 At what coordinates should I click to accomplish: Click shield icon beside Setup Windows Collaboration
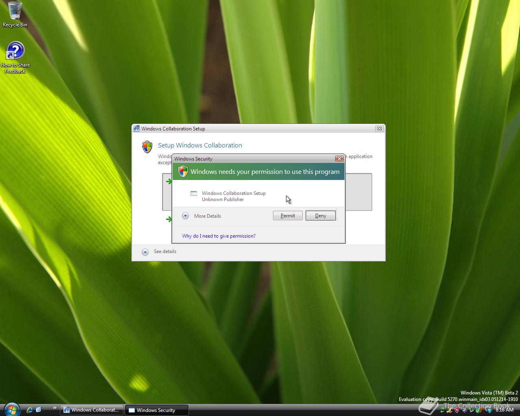coord(147,147)
